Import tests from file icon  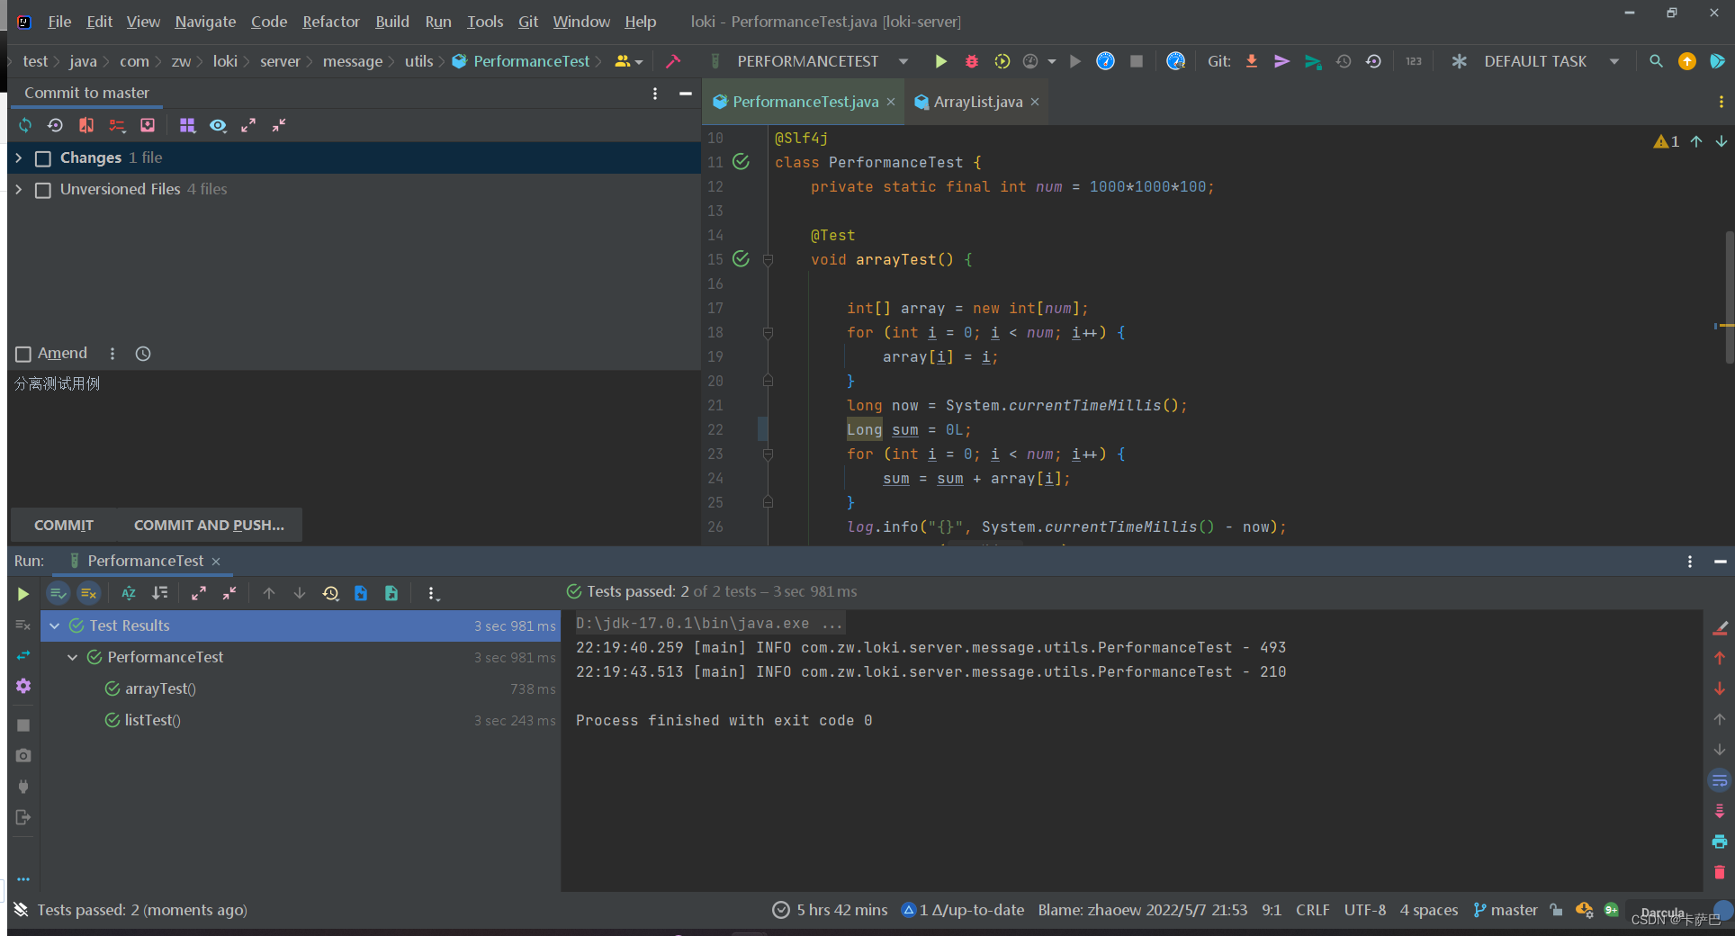361,593
